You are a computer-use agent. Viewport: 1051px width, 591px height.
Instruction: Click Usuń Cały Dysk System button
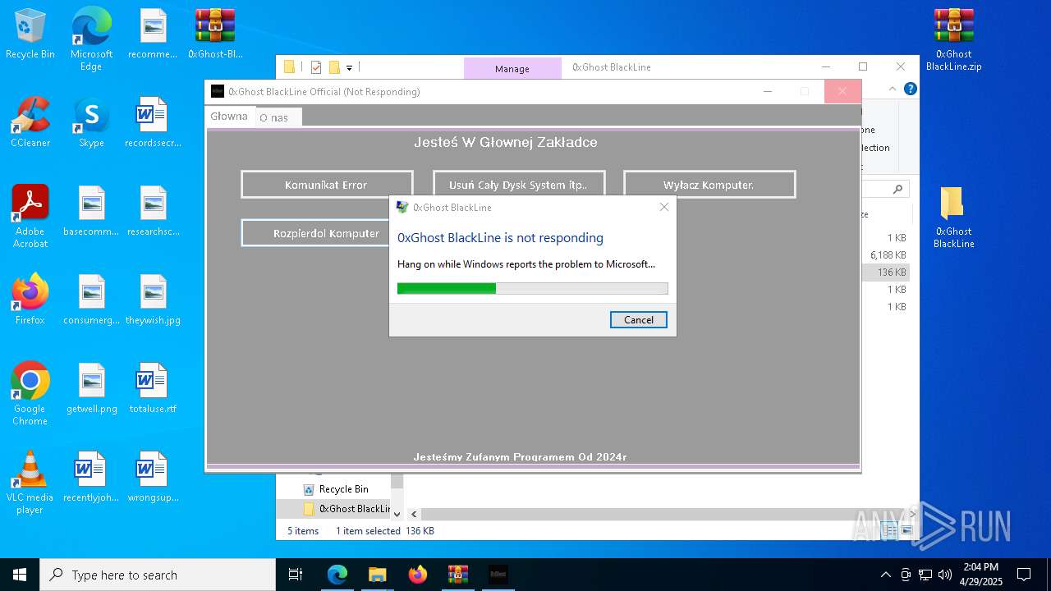pyautogui.click(x=518, y=185)
